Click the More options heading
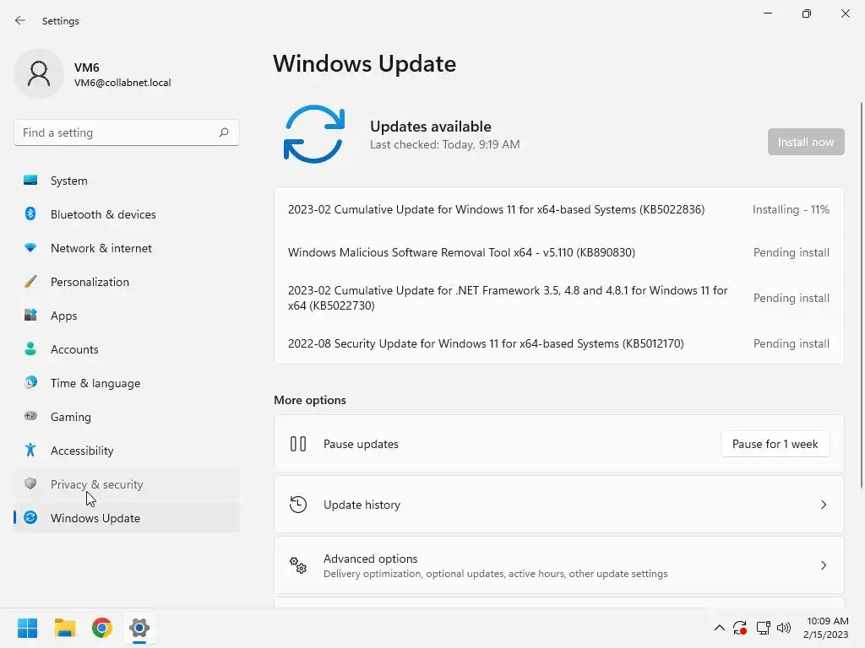Viewport: 865px width, 648px height. click(x=310, y=400)
